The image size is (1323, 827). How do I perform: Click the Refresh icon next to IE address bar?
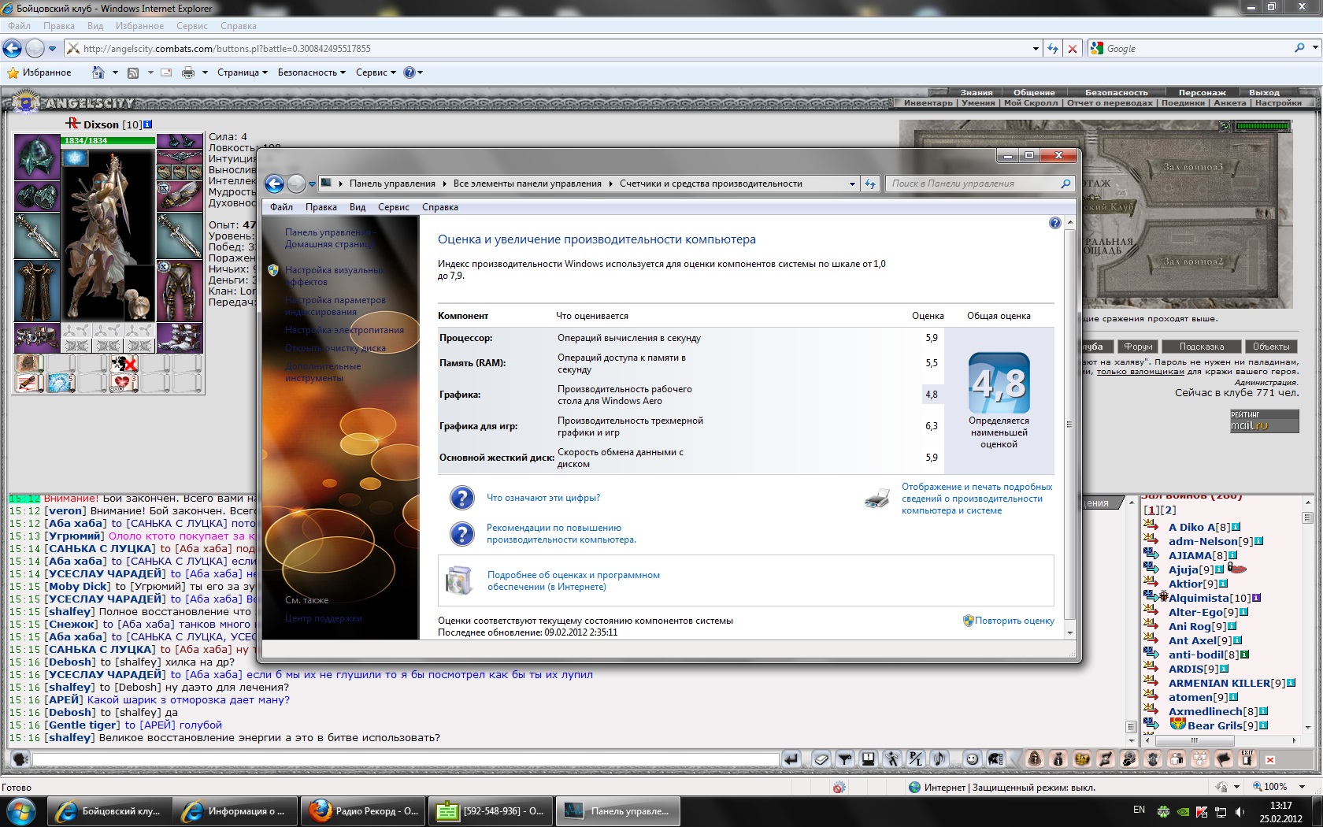click(x=1053, y=49)
